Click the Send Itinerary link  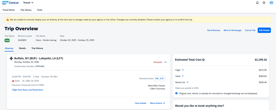click(x=214, y=30)
